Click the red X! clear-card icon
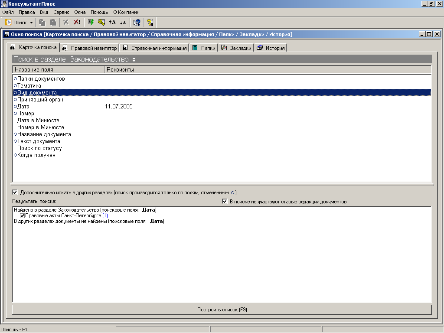This screenshot has width=444, height=333. pyautogui.click(x=77, y=23)
